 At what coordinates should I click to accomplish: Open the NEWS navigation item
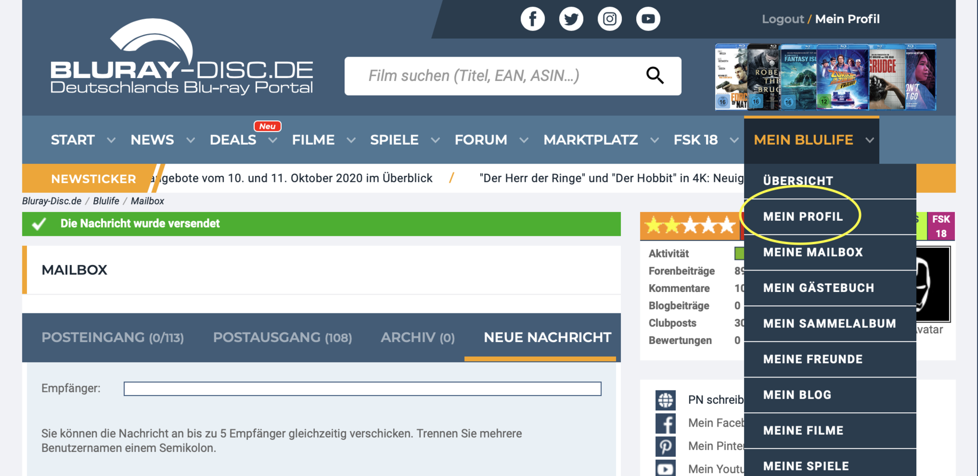(152, 140)
